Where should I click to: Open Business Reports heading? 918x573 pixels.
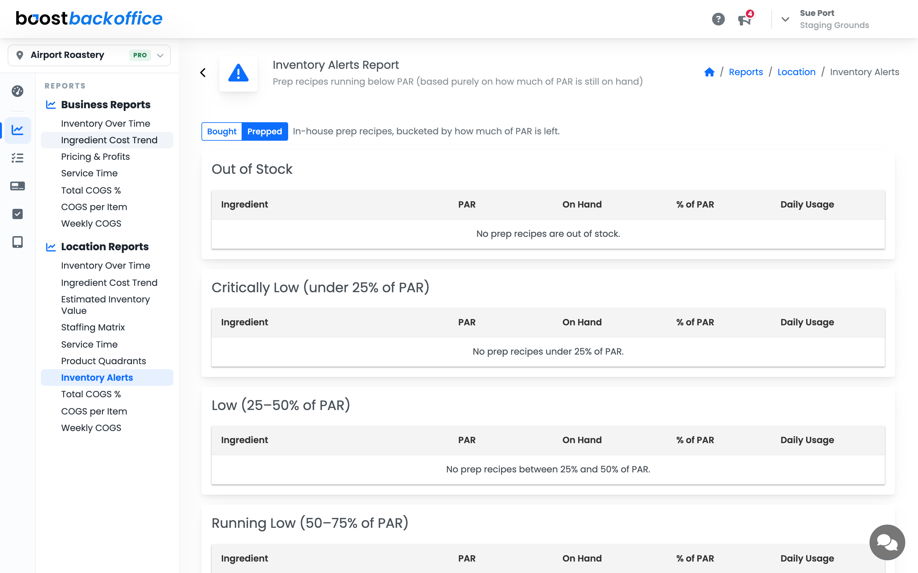(106, 105)
